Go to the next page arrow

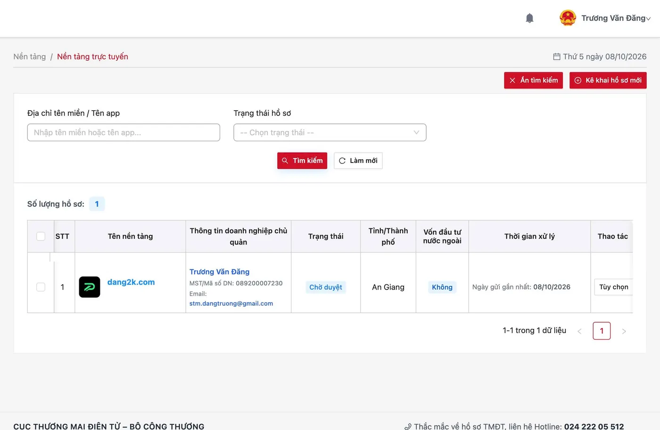624,331
